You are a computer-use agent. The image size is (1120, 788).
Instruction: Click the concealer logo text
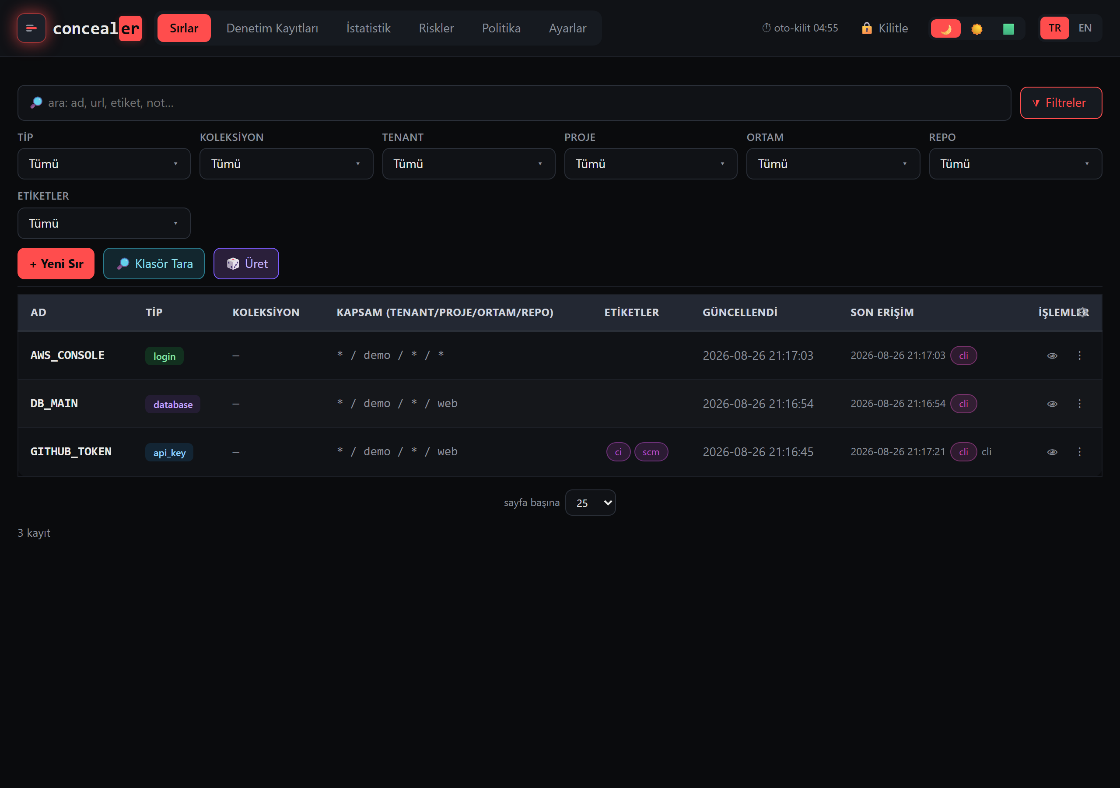97,28
